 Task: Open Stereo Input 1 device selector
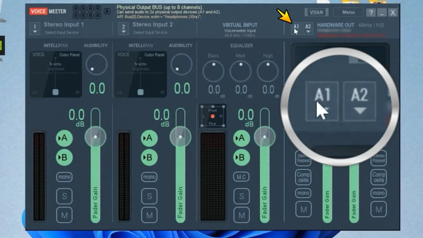[x=35, y=29]
